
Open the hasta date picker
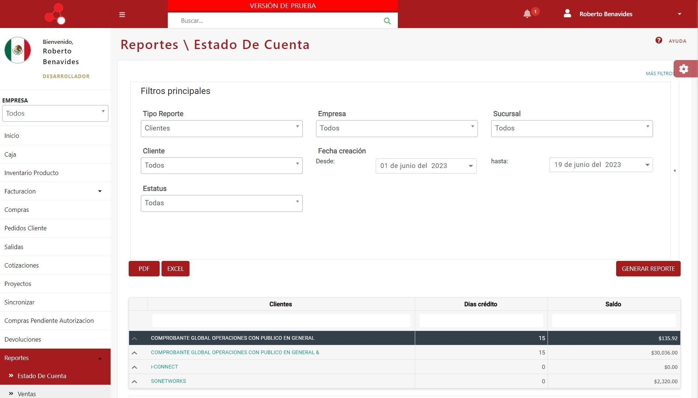(x=601, y=165)
